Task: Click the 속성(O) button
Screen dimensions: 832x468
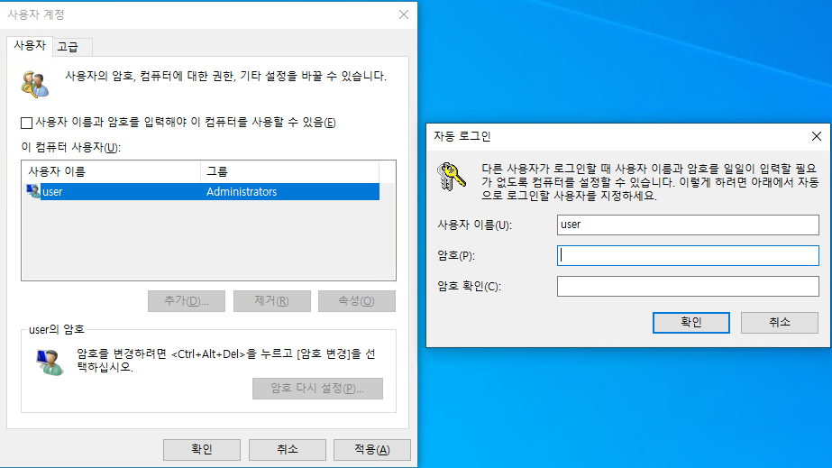Action: pyautogui.click(x=357, y=301)
